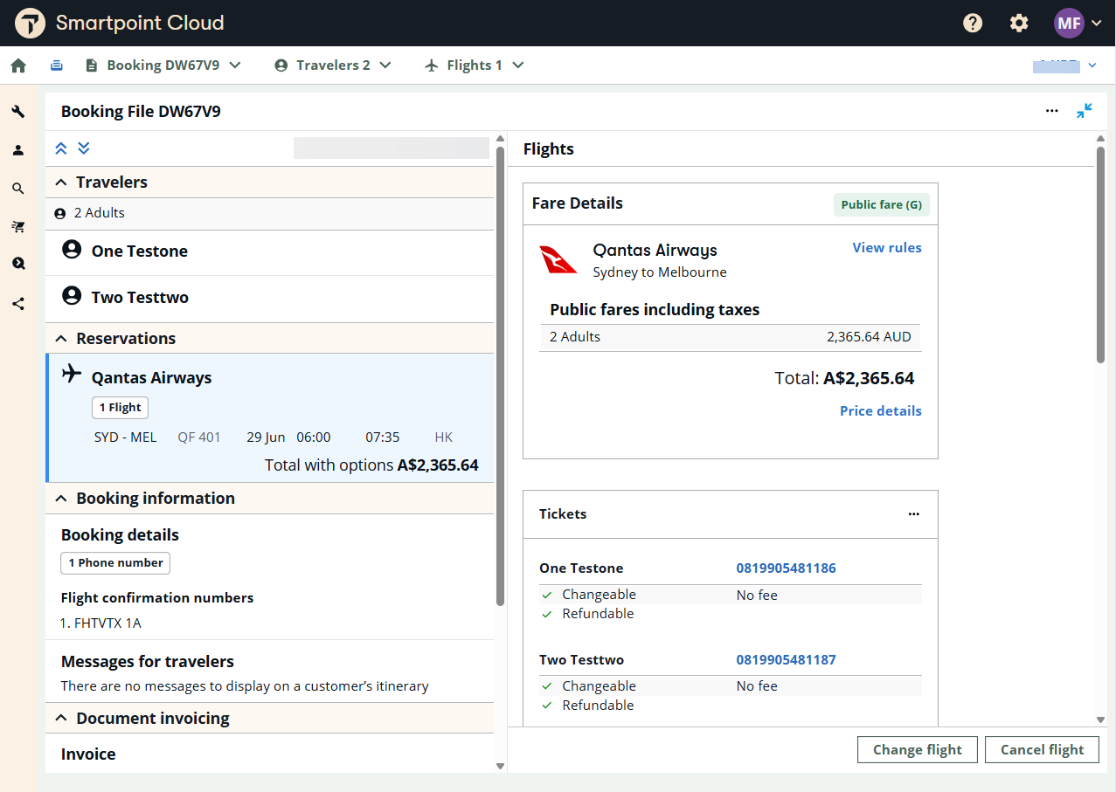Open the Flights 1 menu
The height and width of the screenshot is (792, 1116).
pyautogui.click(x=475, y=65)
